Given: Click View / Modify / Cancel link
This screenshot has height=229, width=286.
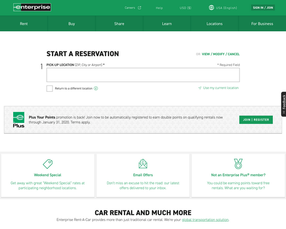Looking at the screenshot, I should point(221,54).
